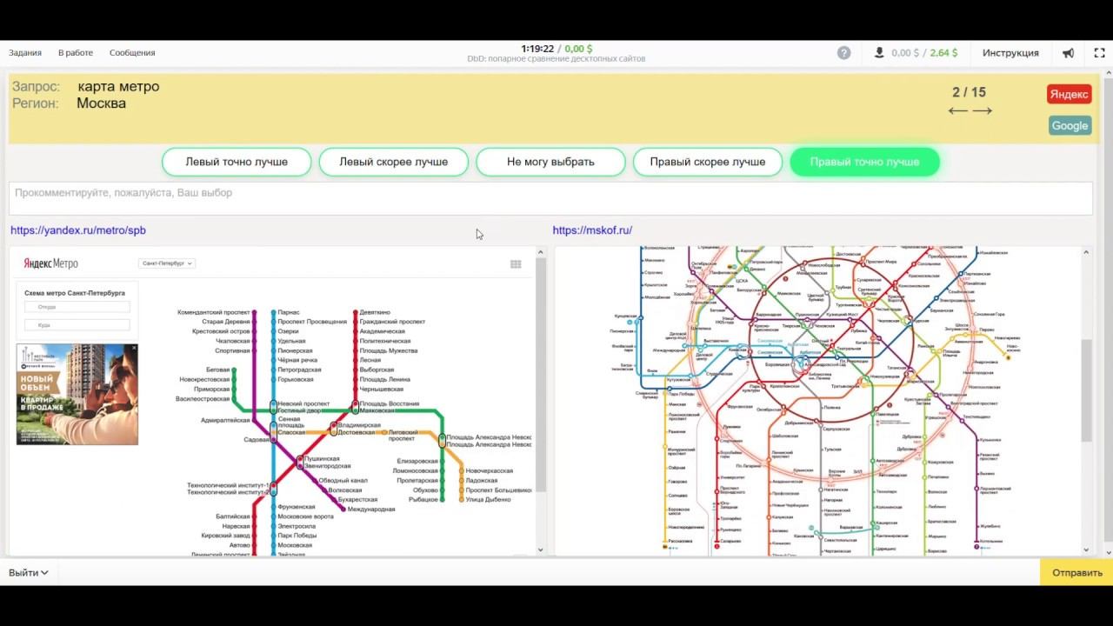Click the task timer 1:19:22

[x=537, y=49]
